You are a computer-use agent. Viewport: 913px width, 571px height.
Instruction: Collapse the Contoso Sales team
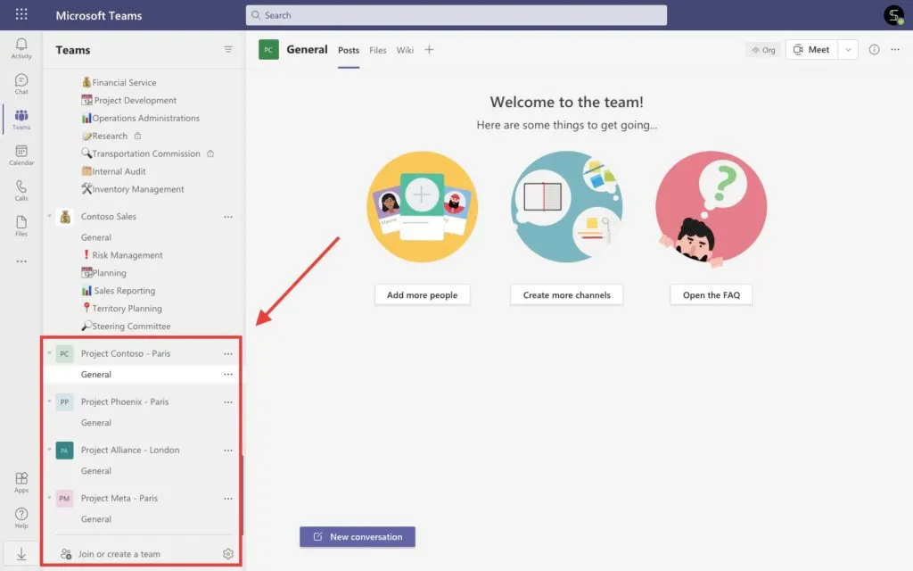50,216
